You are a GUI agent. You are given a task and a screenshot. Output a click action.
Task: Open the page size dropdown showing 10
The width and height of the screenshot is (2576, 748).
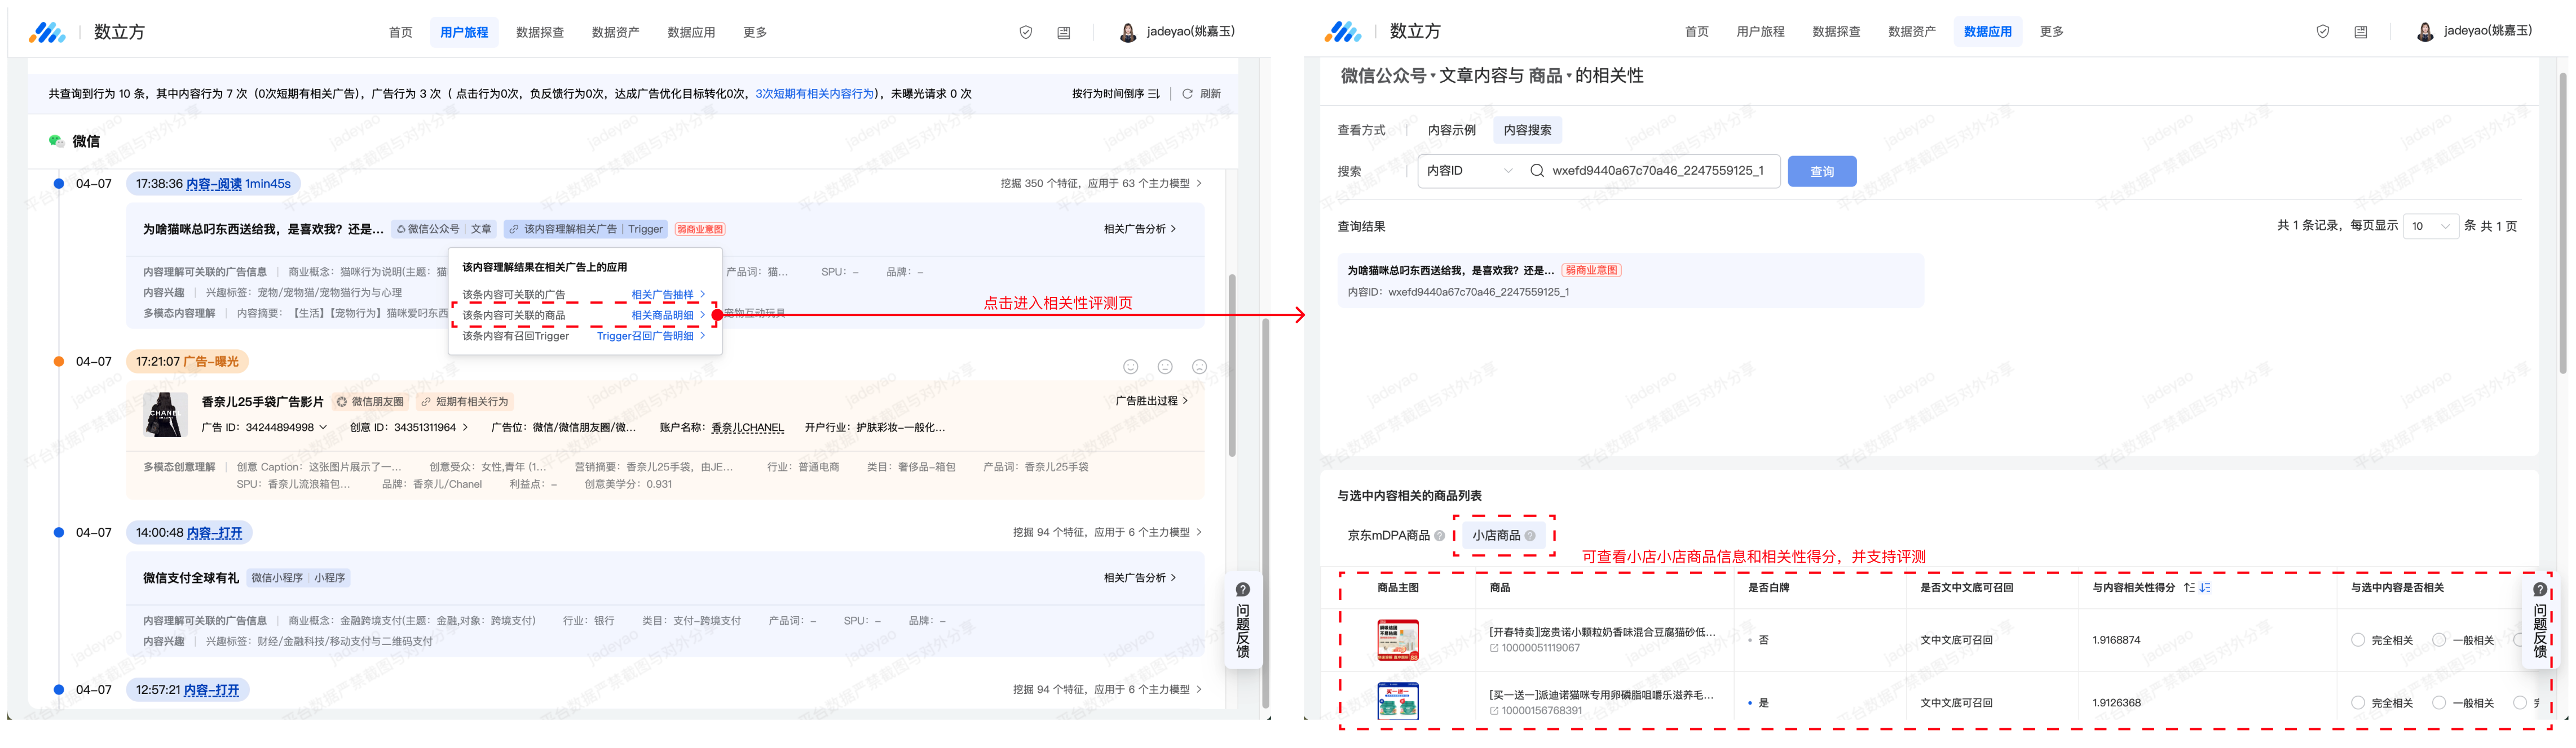click(x=2430, y=226)
